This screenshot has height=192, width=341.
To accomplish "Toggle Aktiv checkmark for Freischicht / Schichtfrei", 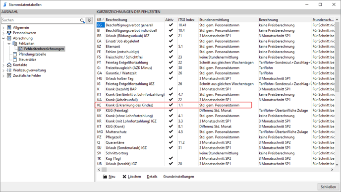I will pos(170,57).
